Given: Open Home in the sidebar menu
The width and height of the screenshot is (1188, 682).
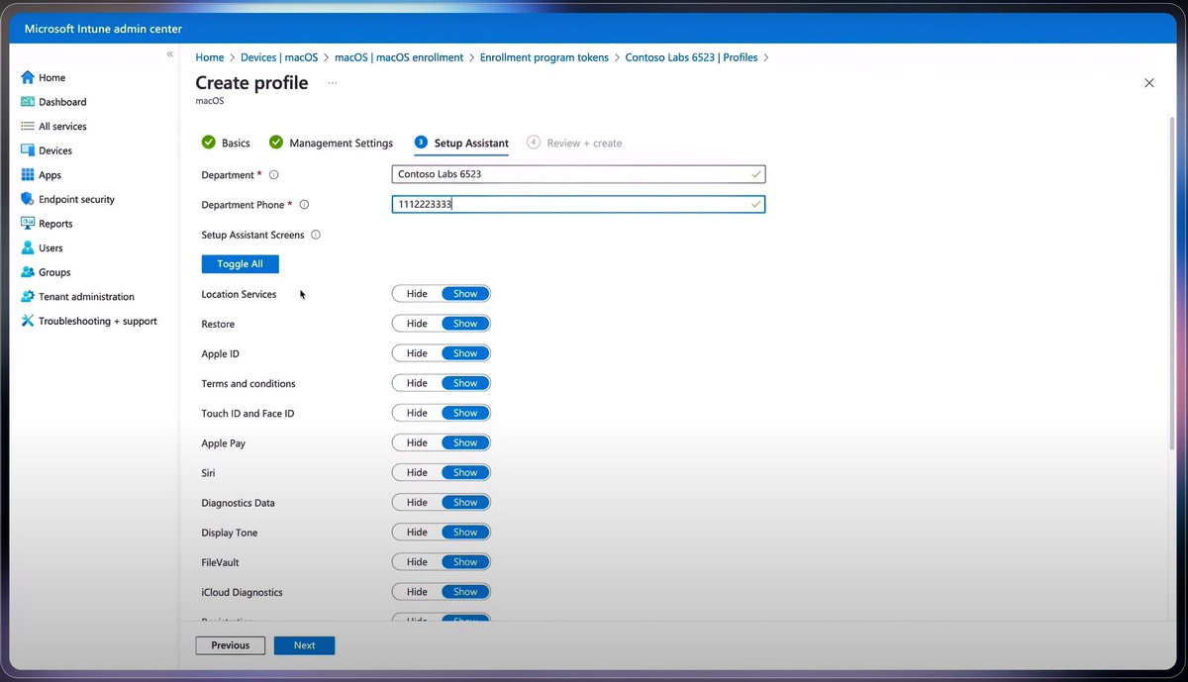Looking at the screenshot, I should coord(51,77).
